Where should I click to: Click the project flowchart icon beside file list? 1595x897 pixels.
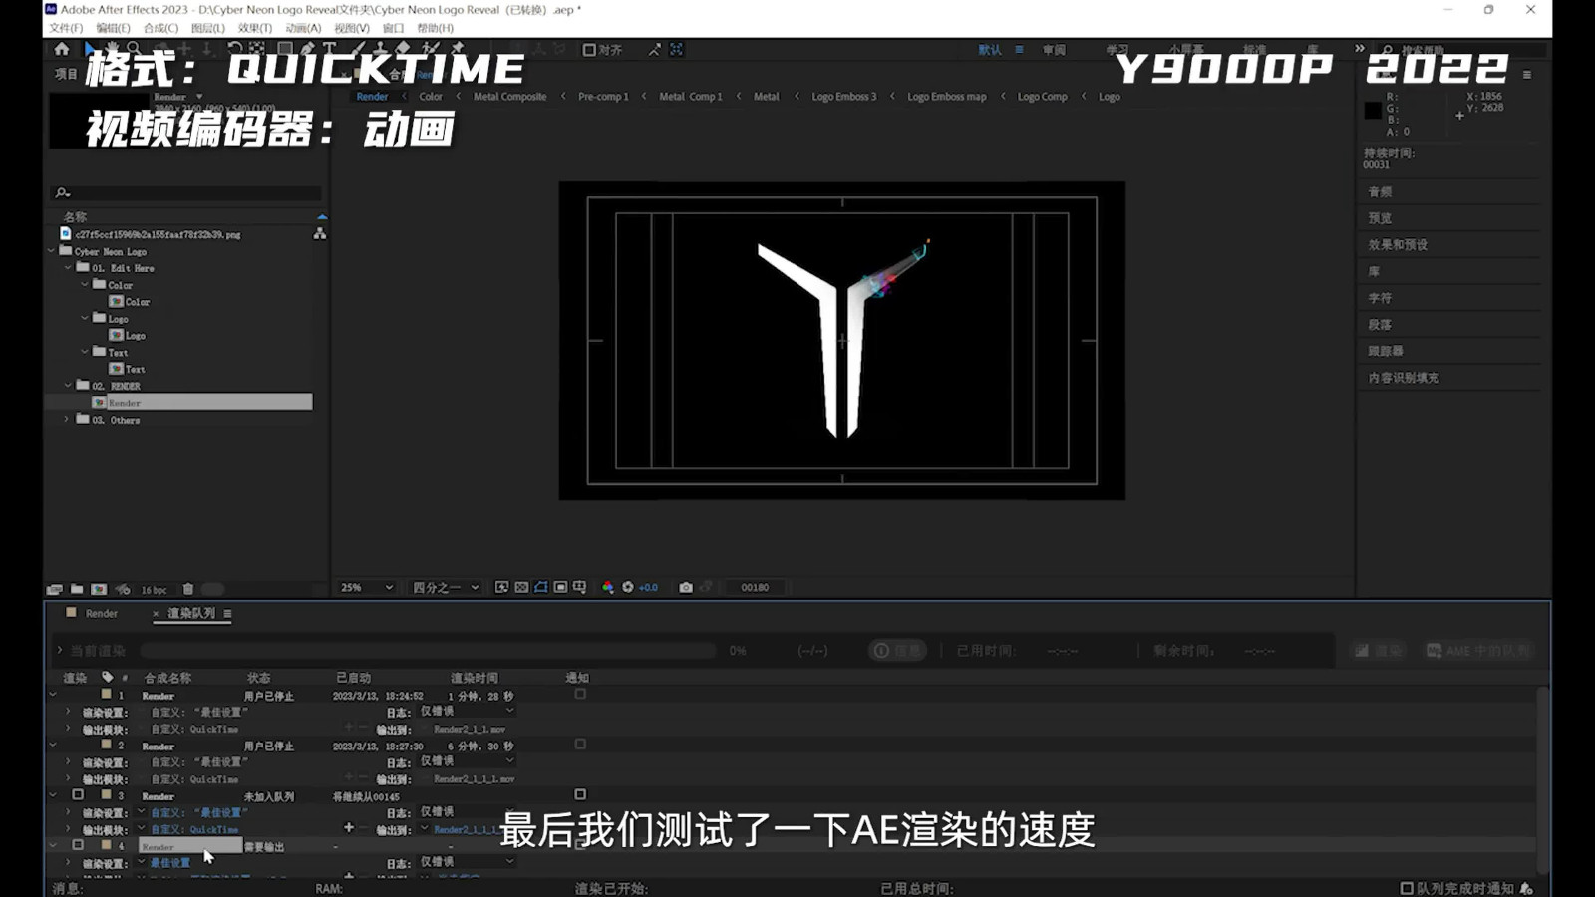point(320,233)
